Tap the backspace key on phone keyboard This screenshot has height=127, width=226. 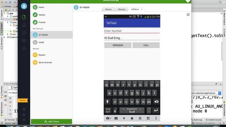[156, 102]
